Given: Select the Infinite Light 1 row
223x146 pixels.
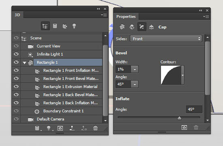Looking at the screenshot, I should pyautogui.click(x=62, y=54).
